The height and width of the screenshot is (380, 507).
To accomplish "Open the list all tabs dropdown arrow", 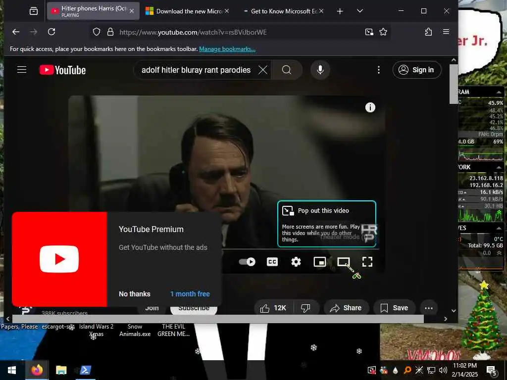I will 359,11.
